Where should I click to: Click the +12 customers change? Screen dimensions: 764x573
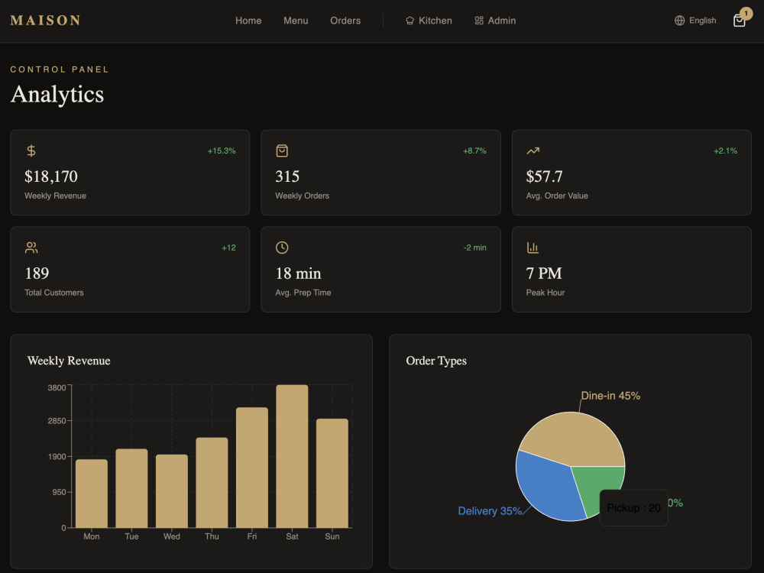click(228, 248)
